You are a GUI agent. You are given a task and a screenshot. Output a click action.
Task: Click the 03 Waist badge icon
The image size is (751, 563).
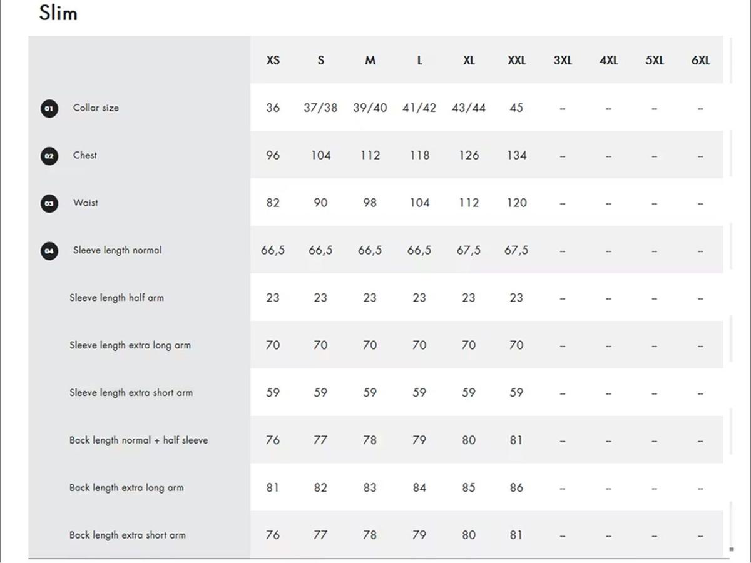(x=49, y=203)
